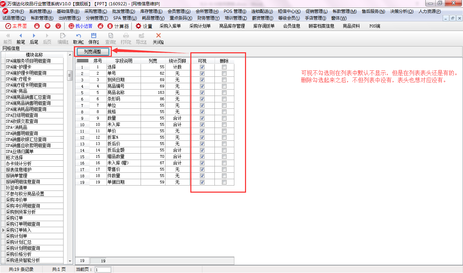Viewport: 463px width, 273px height.
Task: Go to 后页 last page
Action: pyautogui.click(x=47, y=38)
